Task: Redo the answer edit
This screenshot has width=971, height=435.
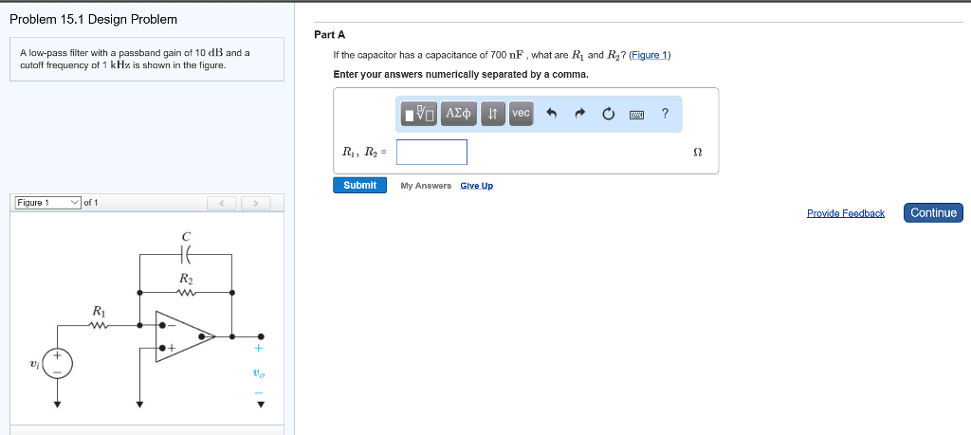Action: pos(579,114)
